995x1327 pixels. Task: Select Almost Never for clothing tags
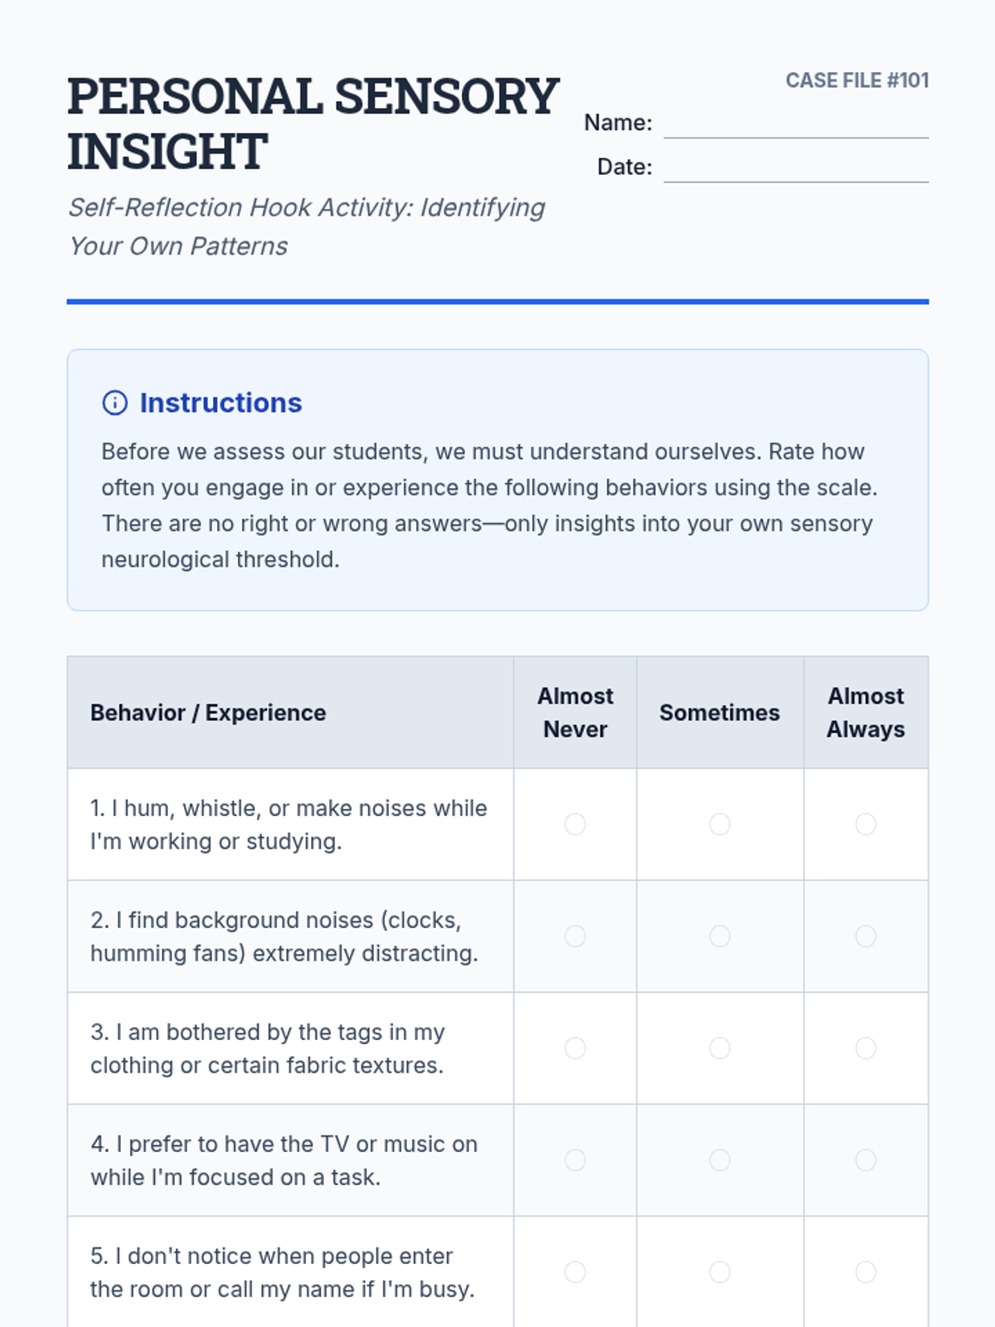(575, 1048)
